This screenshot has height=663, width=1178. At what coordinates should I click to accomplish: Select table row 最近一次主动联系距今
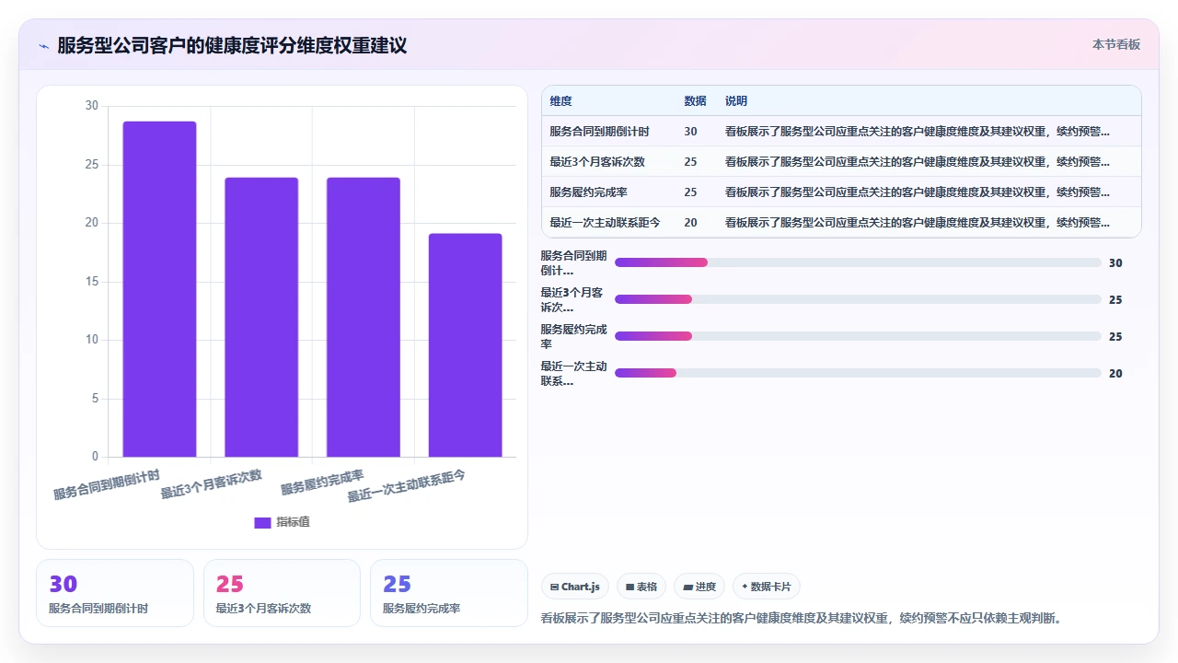pyautogui.click(x=841, y=222)
